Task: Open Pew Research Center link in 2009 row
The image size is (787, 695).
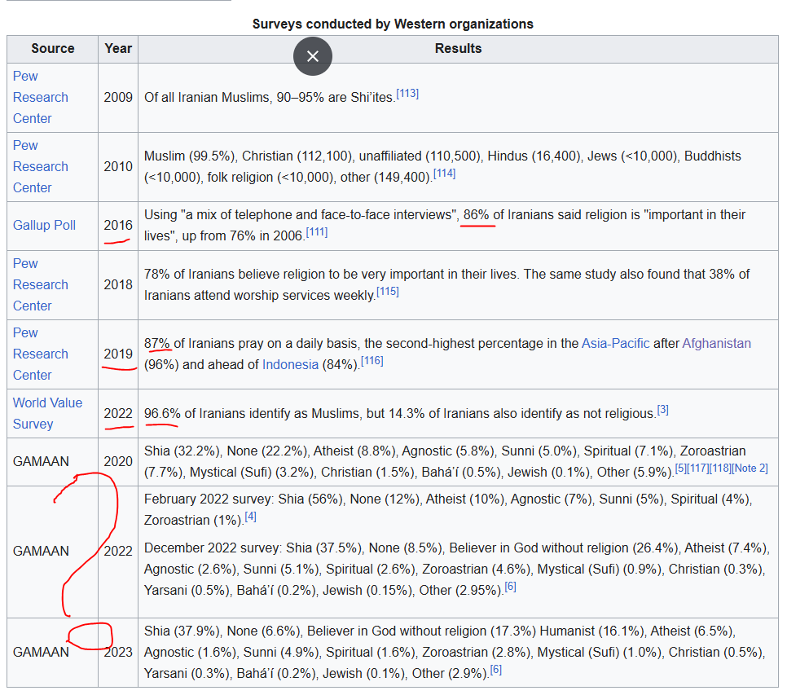Action: [40, 97]
